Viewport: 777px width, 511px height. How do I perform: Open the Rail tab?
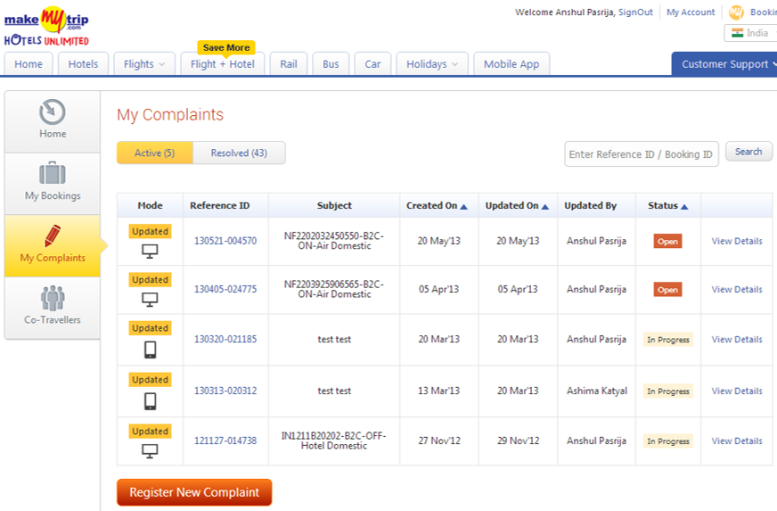pyautogui.click(x=289, y=64)
